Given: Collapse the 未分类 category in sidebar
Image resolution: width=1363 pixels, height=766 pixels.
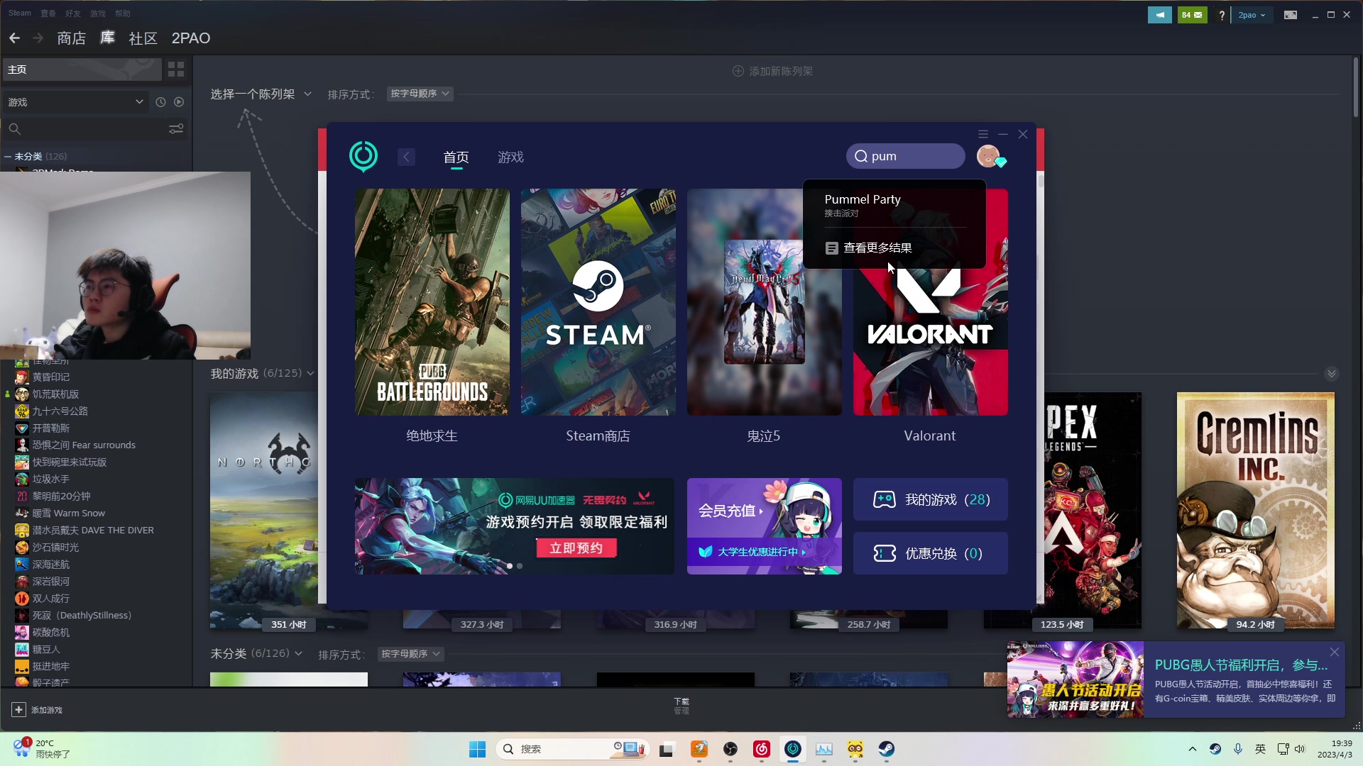Looking at the screenshot, I should coord(8,156).
